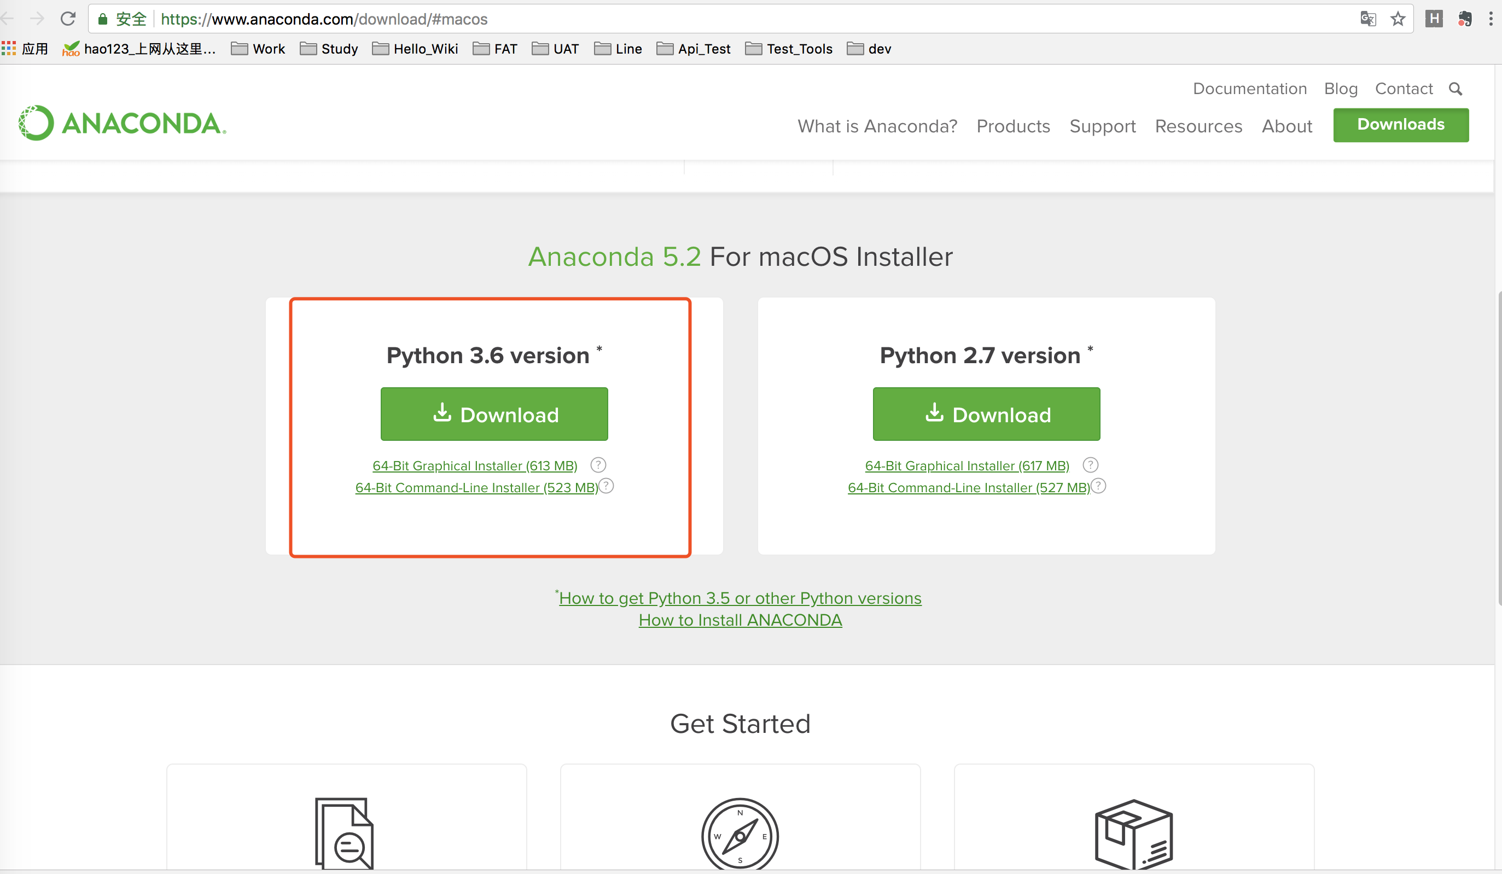Click the help icon next to 64-Bit Command-Line Installer Python 3.6

pyautogui.click(x=607, y=486)
